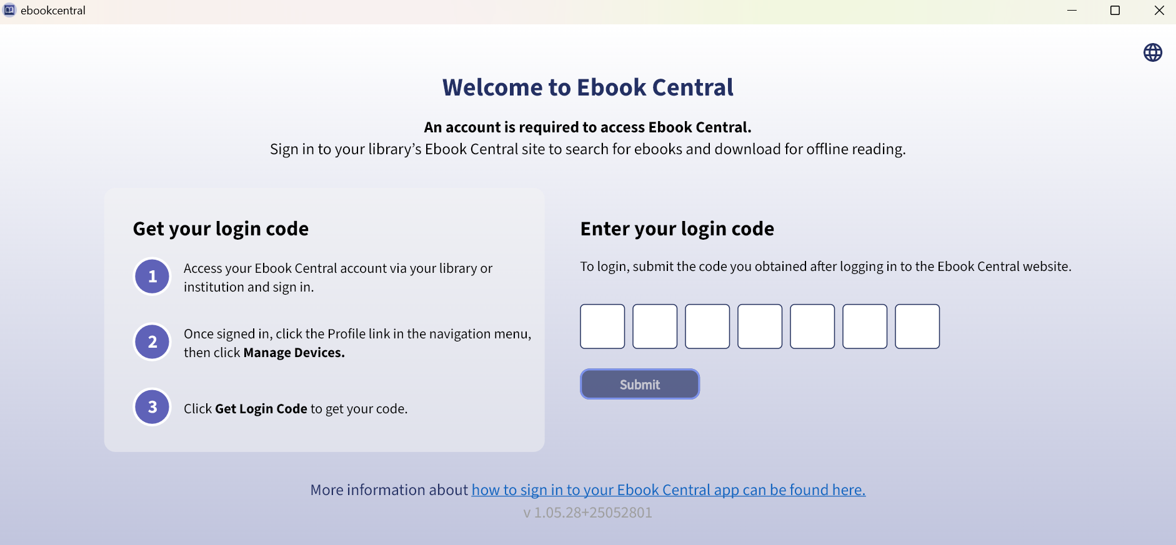Viewport: 1176px width, 545px height.
Task: Click the third login code box
Action: point(707,326)
